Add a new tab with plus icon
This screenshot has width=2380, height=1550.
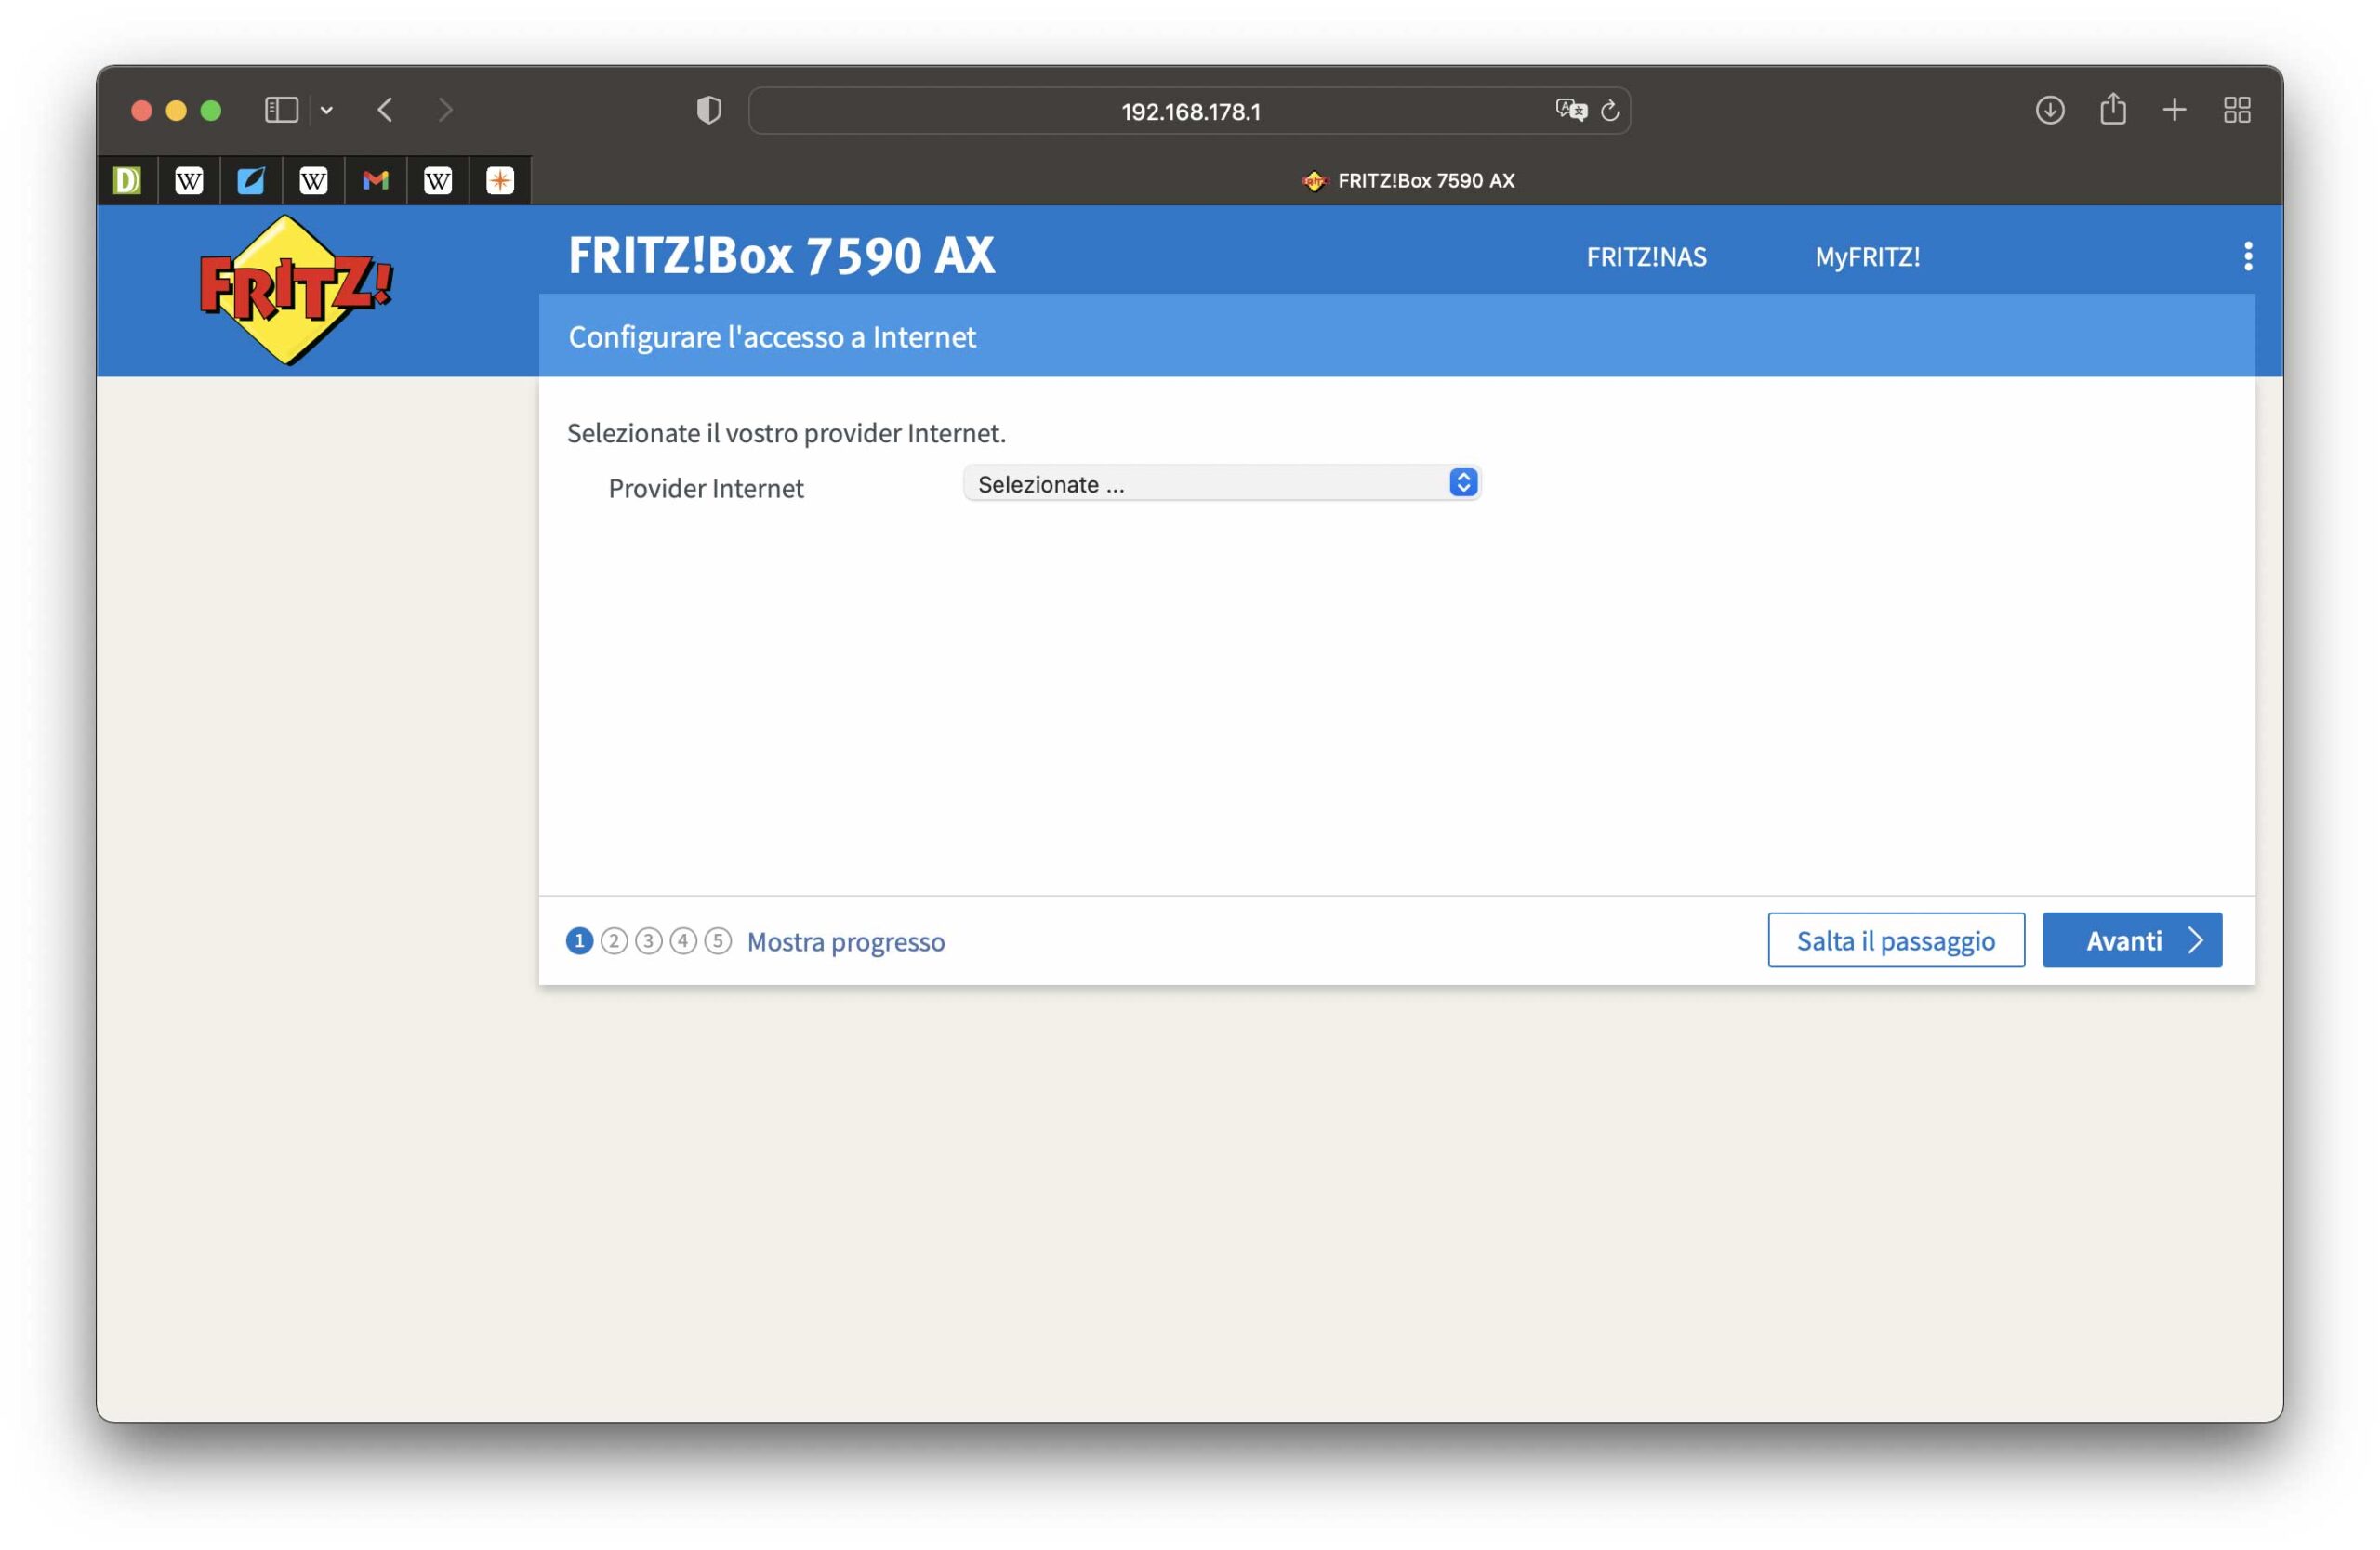(2174, 110)
